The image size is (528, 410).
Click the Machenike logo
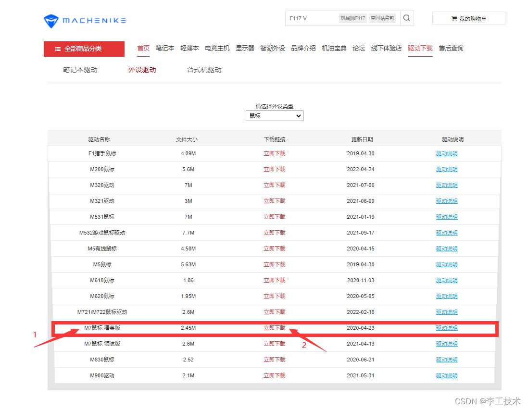click(85, 21)
